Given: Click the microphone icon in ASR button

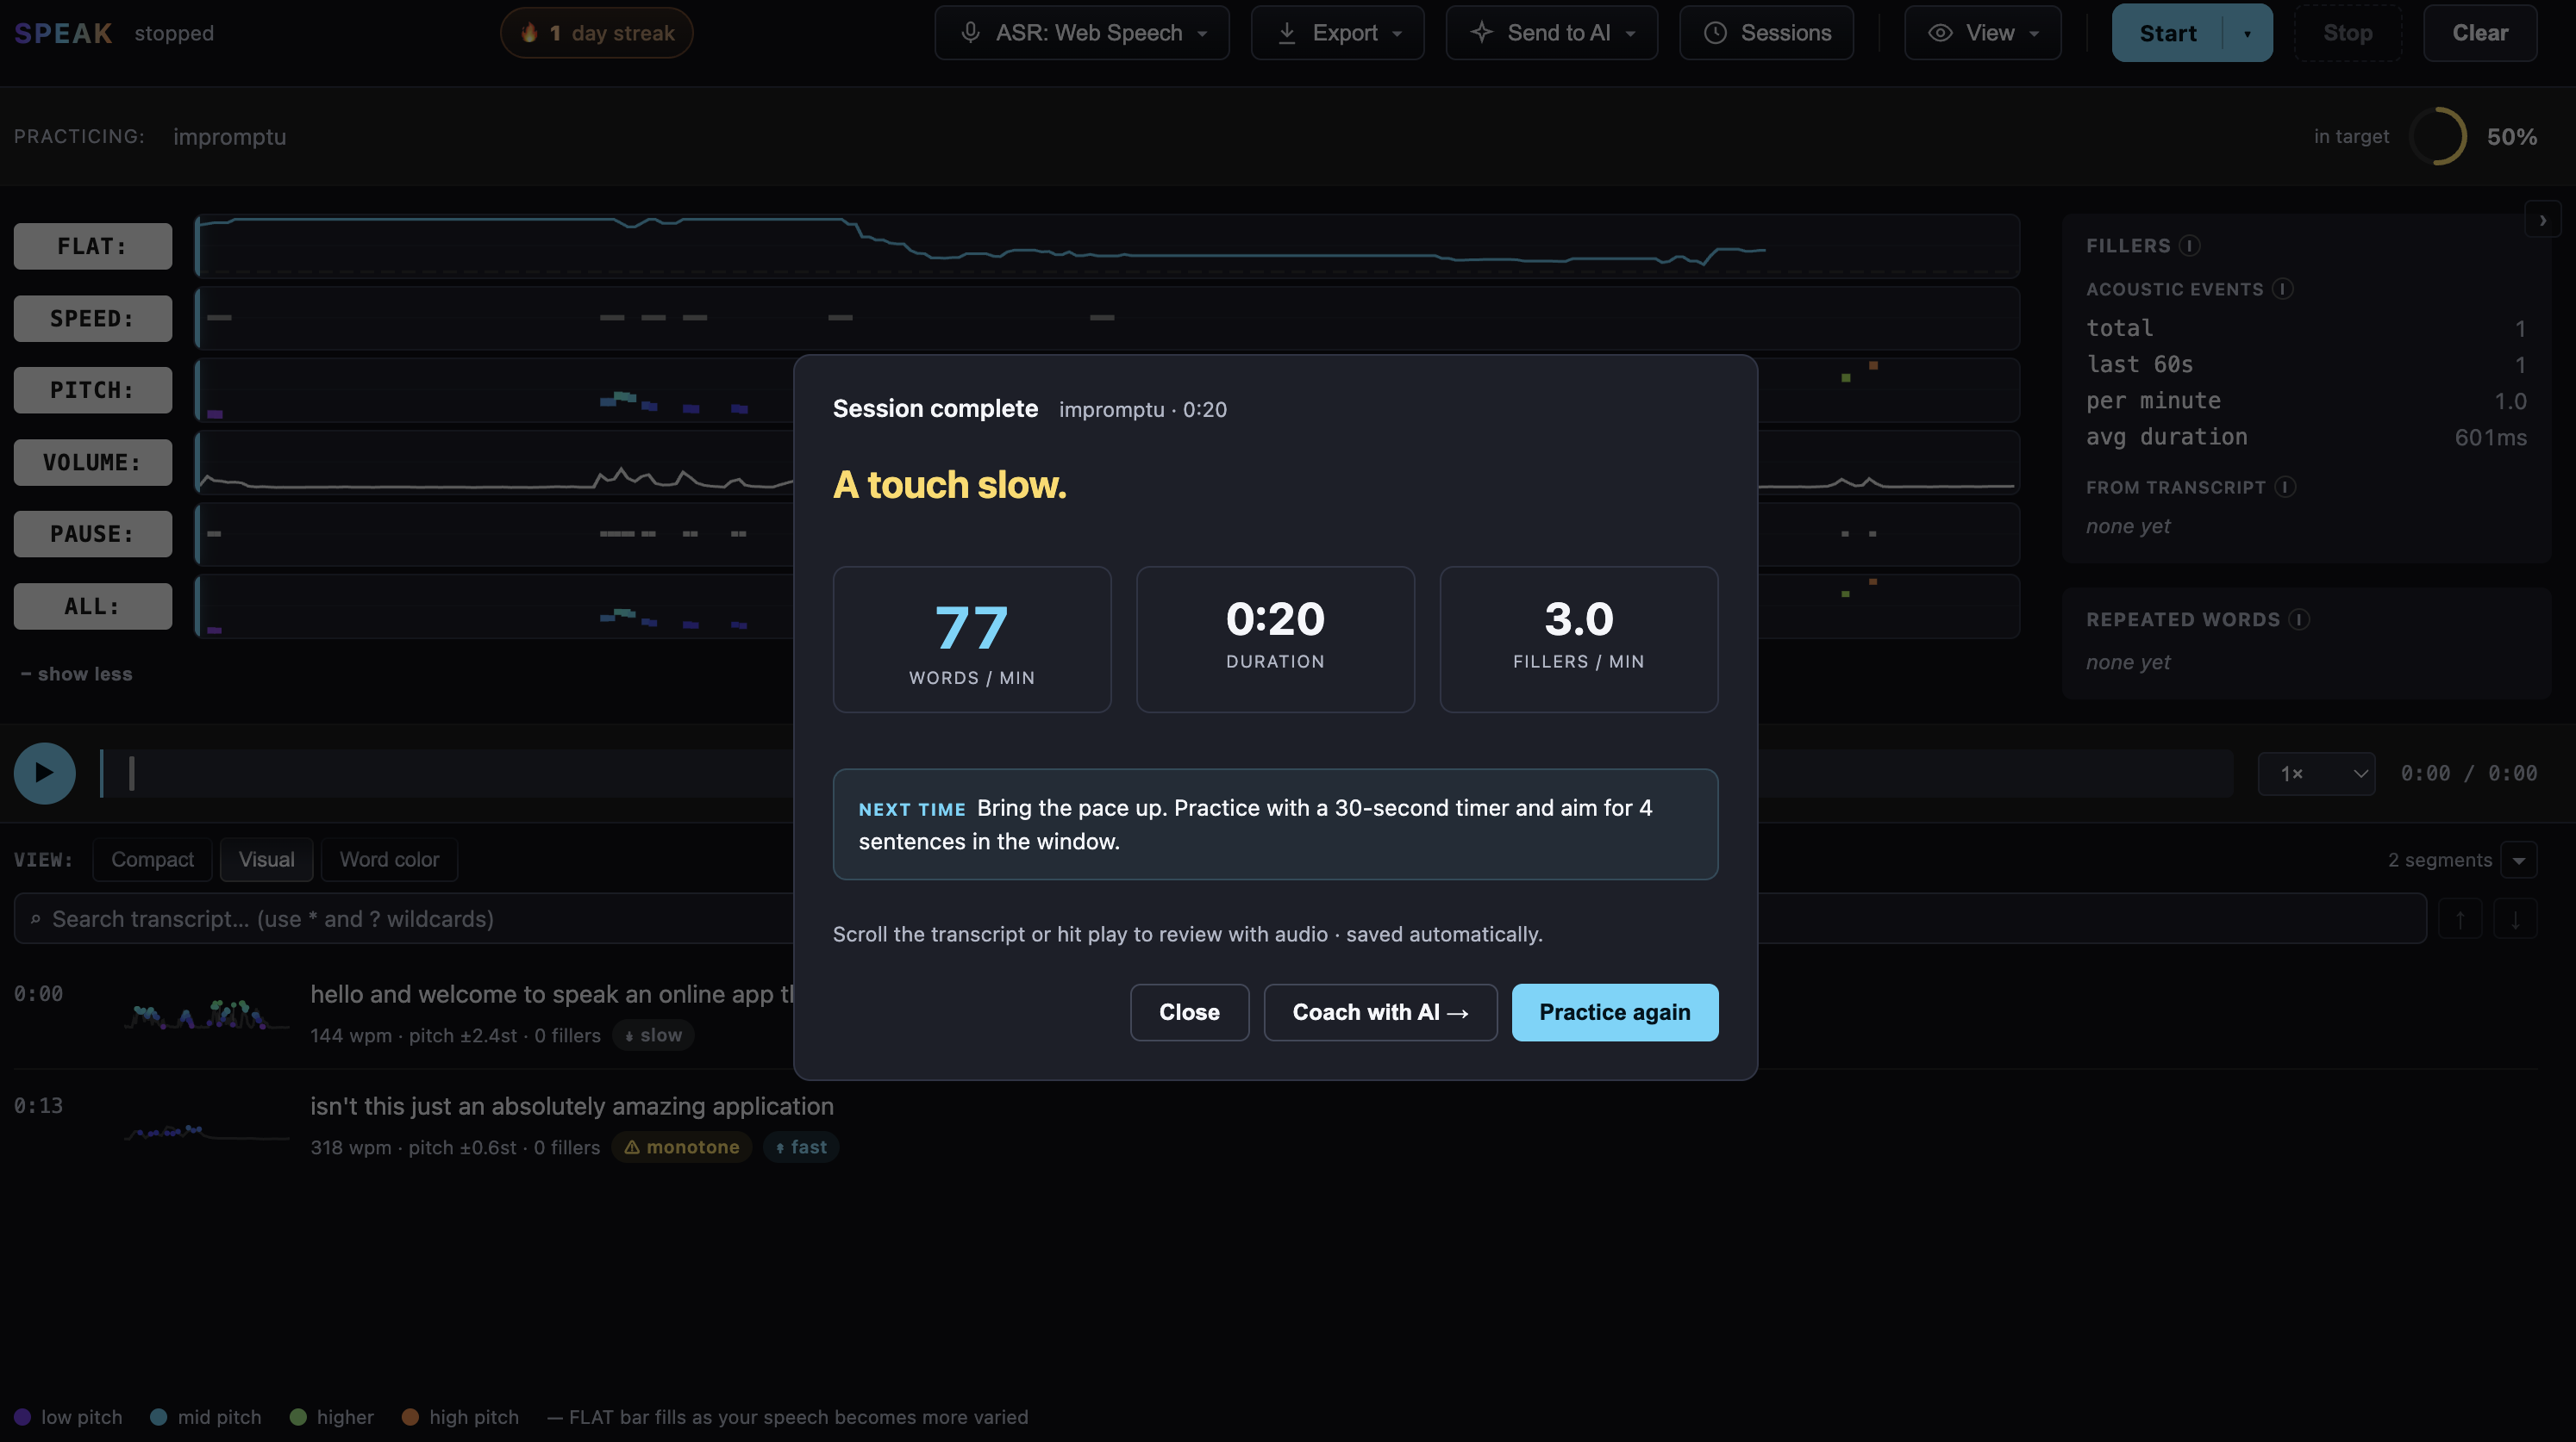Looking at the screenshot, I should [x=969, y=33].
